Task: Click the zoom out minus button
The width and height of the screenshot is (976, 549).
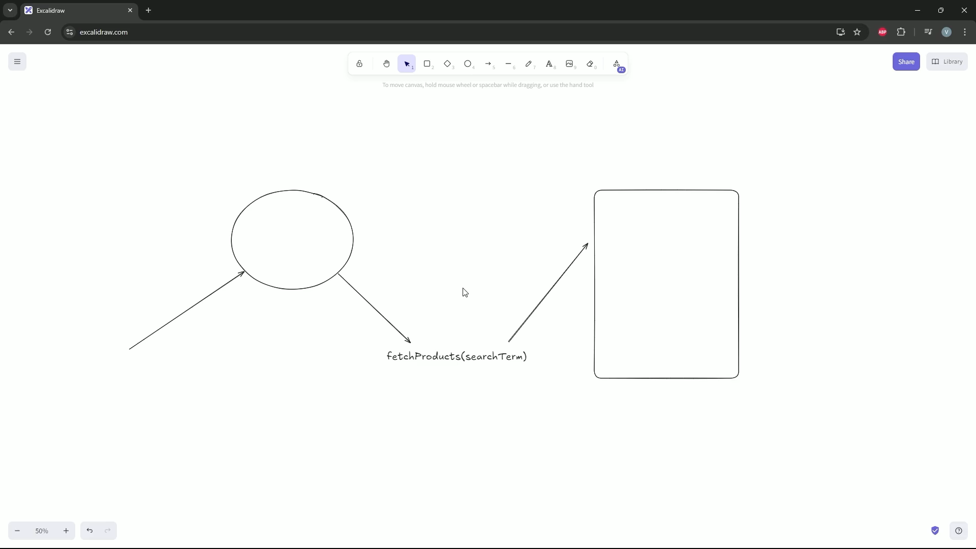Action: pyautogui.click(x=17, y=531)
